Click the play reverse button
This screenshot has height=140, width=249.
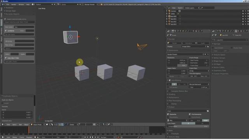click(x=90, y=137)
